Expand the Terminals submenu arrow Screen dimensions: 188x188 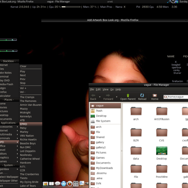click(x=17, y=138)
